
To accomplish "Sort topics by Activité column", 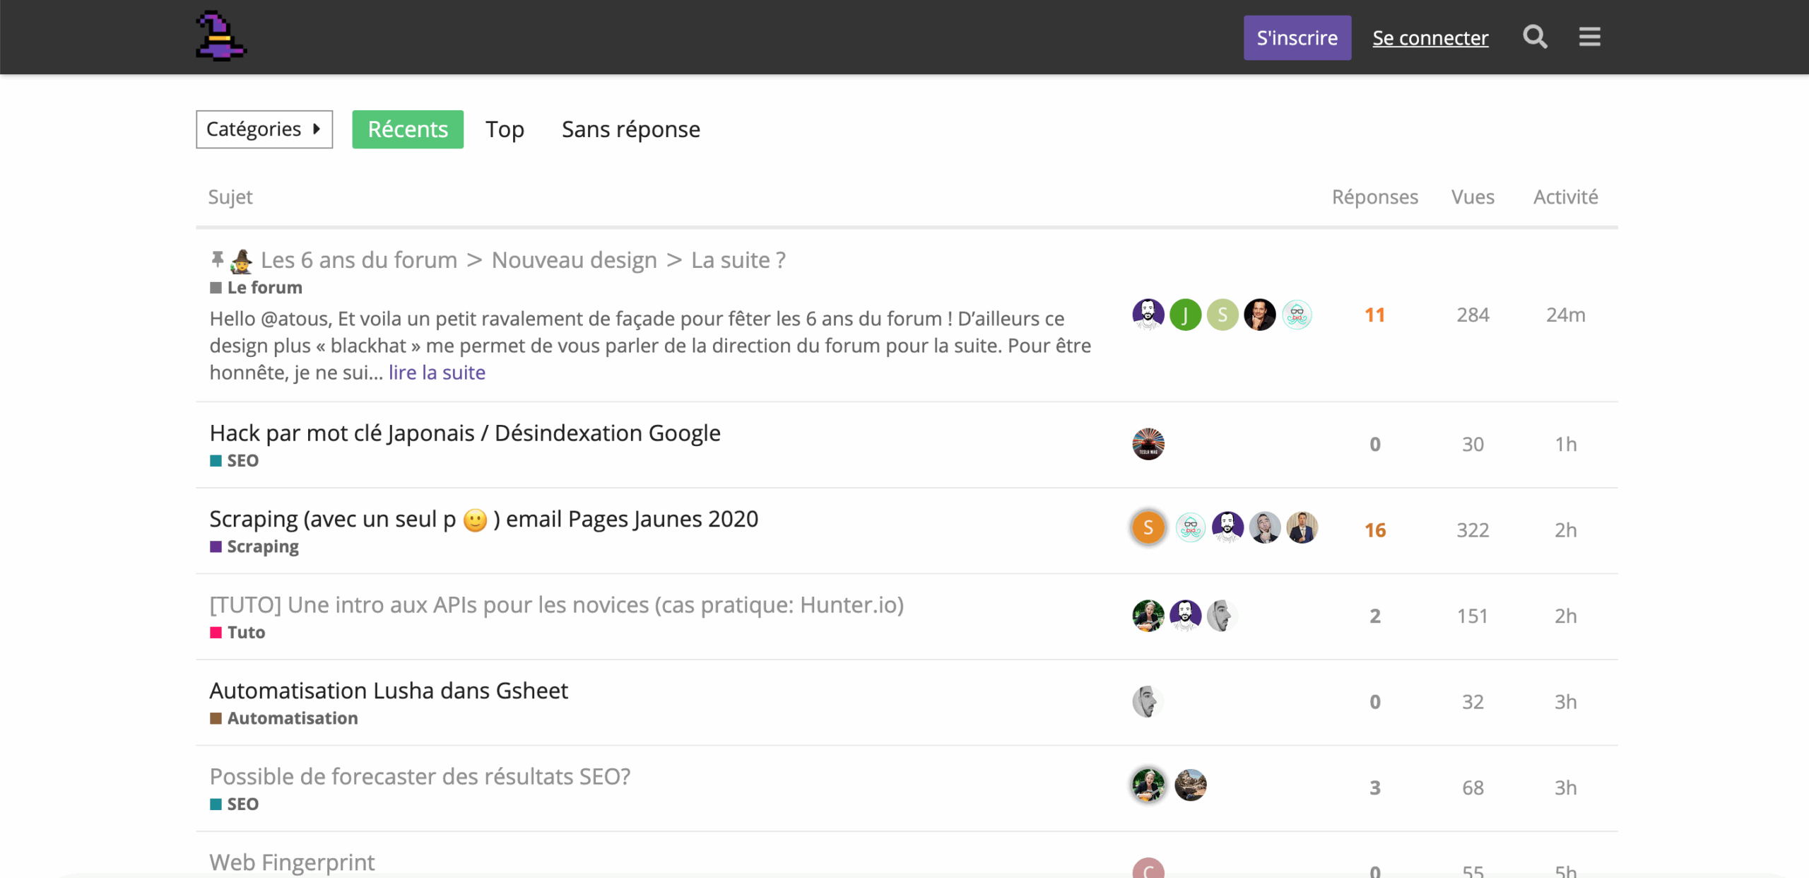I will (1565, 197).
